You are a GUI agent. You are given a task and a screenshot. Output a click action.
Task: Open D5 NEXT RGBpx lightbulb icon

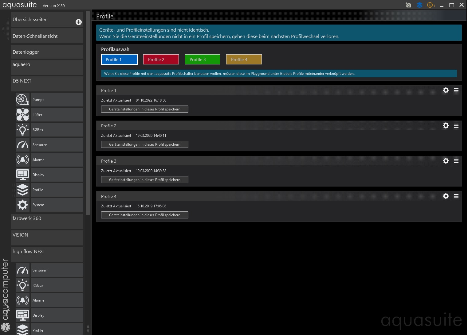(x=22, y=130)
